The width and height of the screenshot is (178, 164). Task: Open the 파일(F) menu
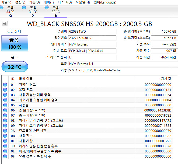6,2
